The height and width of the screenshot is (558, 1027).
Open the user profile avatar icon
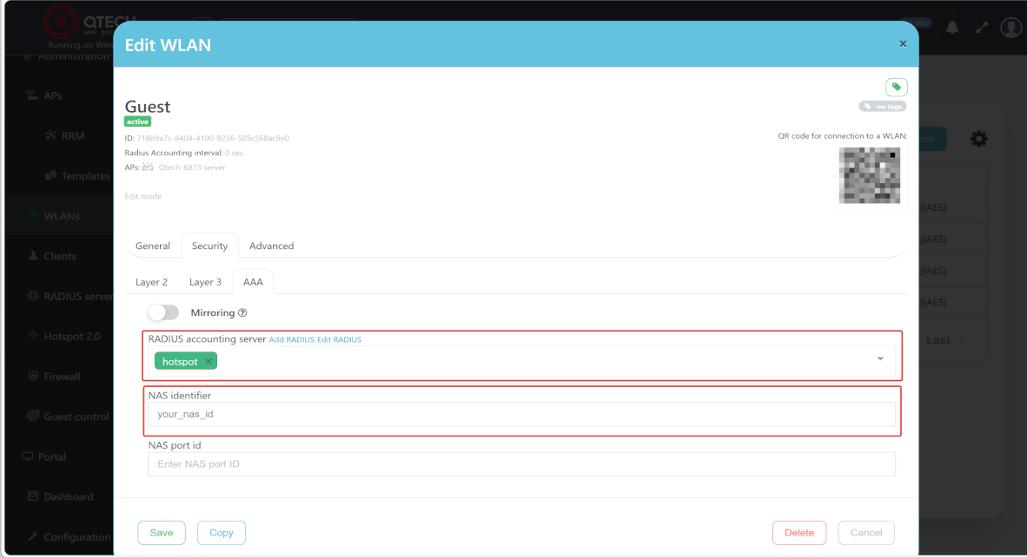(1010, 27)
